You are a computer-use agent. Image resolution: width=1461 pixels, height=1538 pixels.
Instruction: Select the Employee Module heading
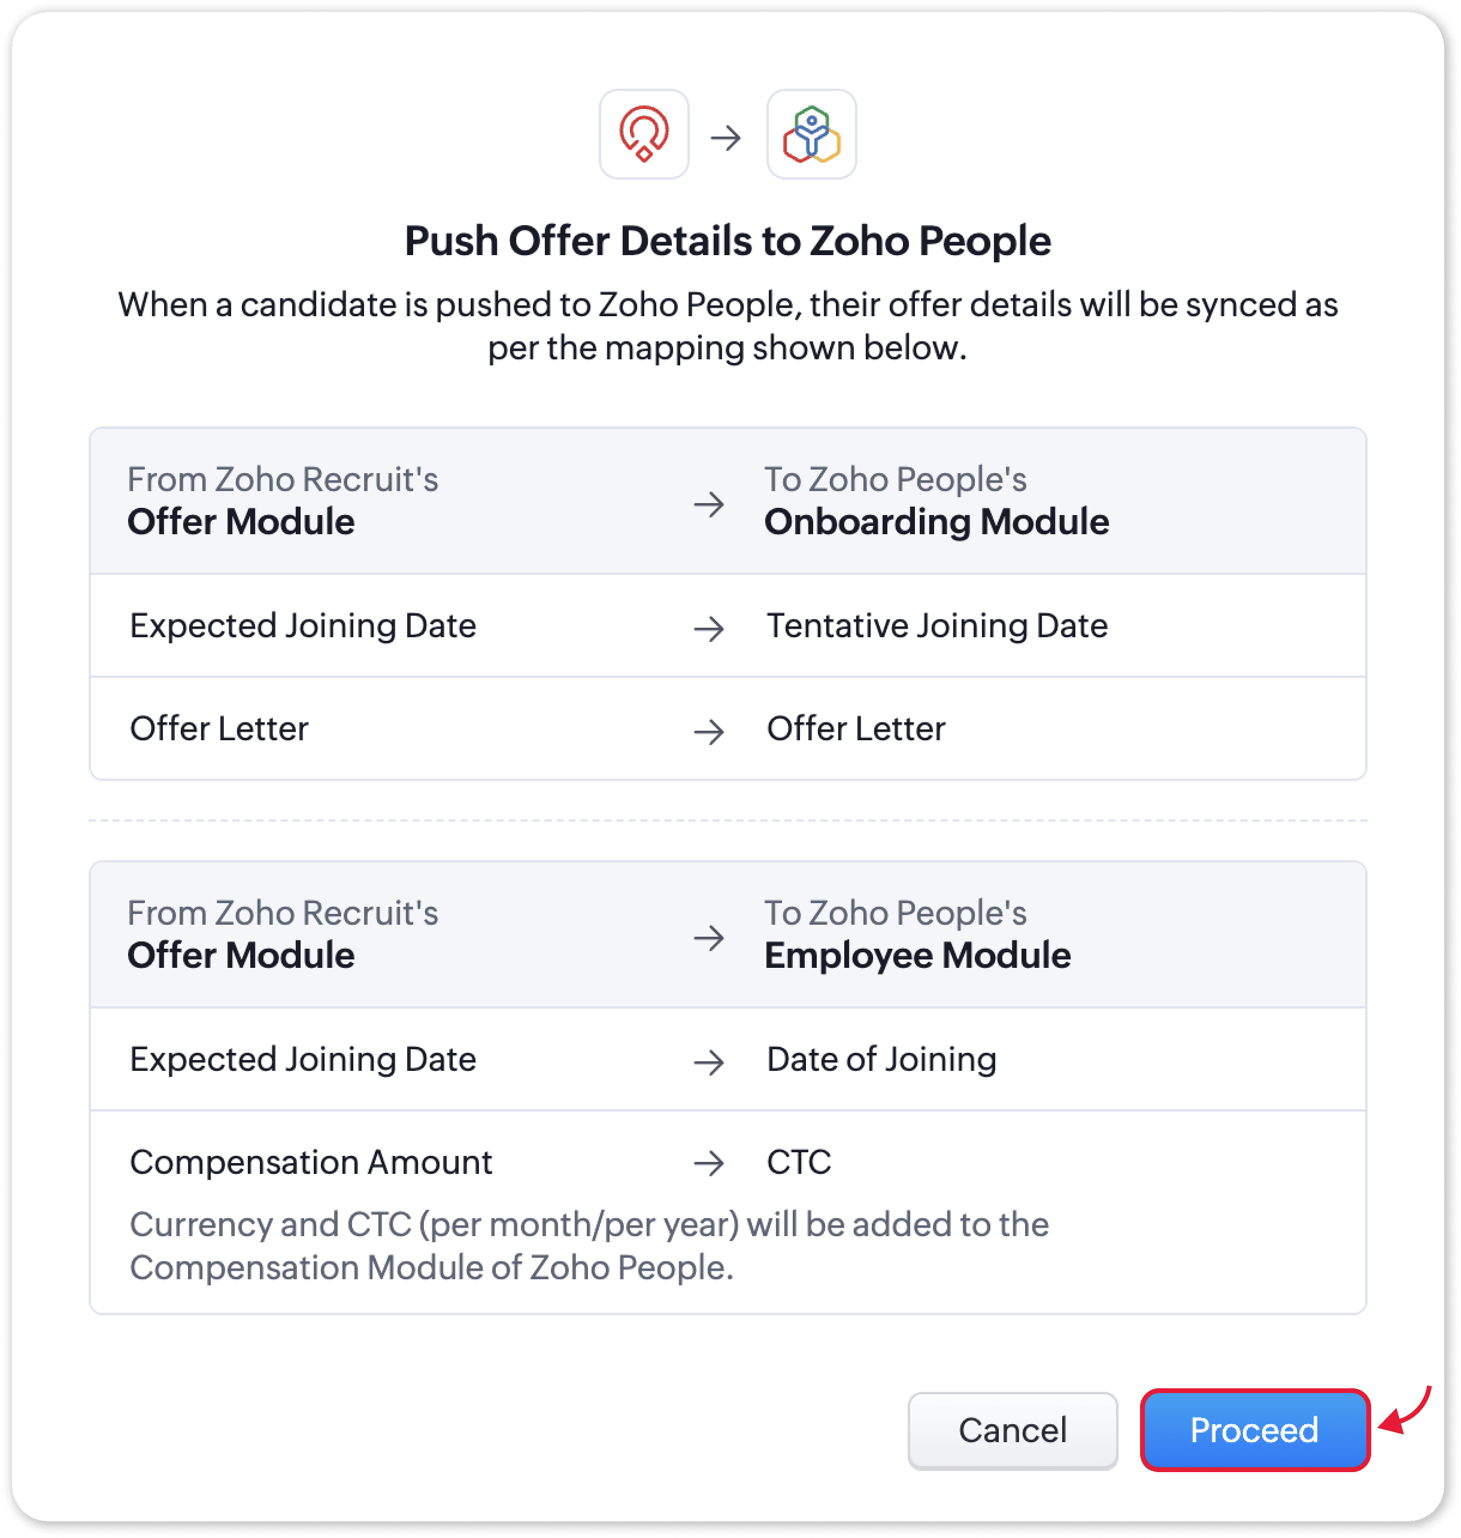917,955
